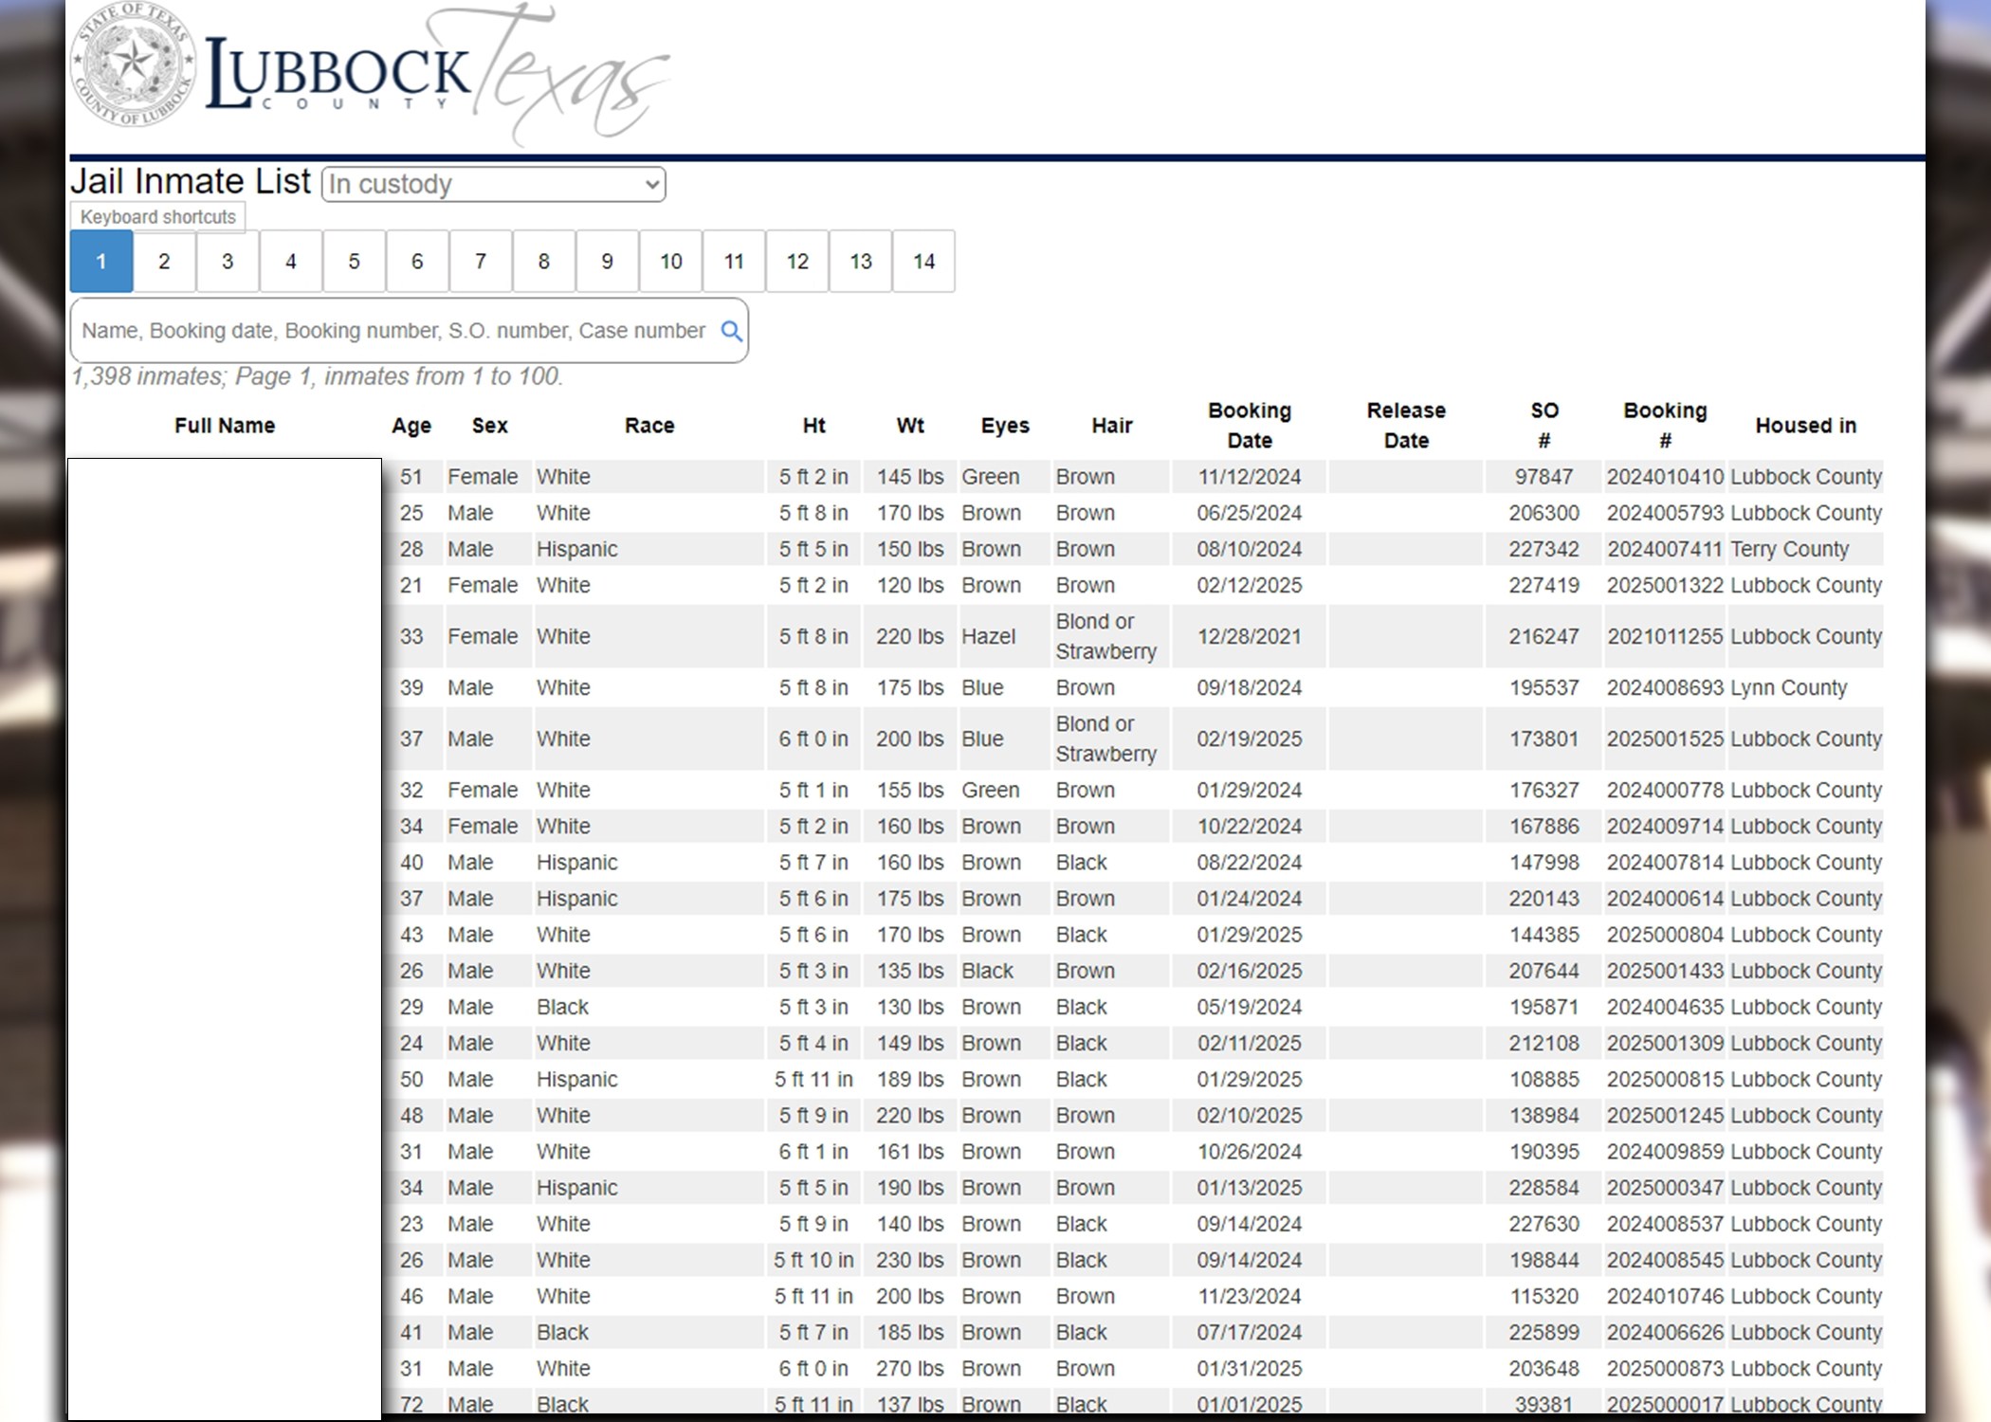Click the Booking # column header

pos(1665,426)
